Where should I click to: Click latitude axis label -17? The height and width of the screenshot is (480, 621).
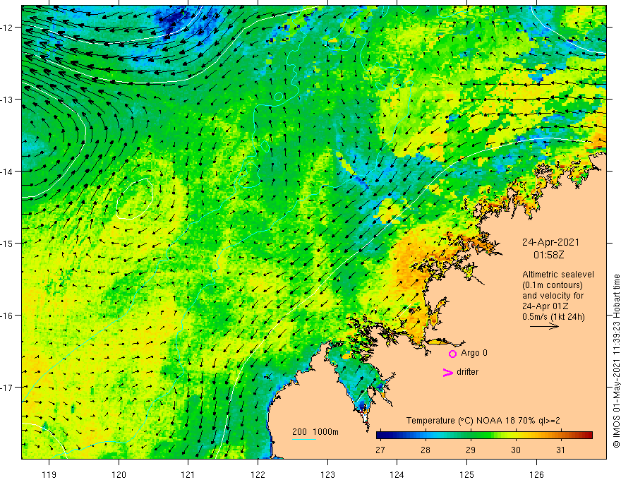point(7,388)
